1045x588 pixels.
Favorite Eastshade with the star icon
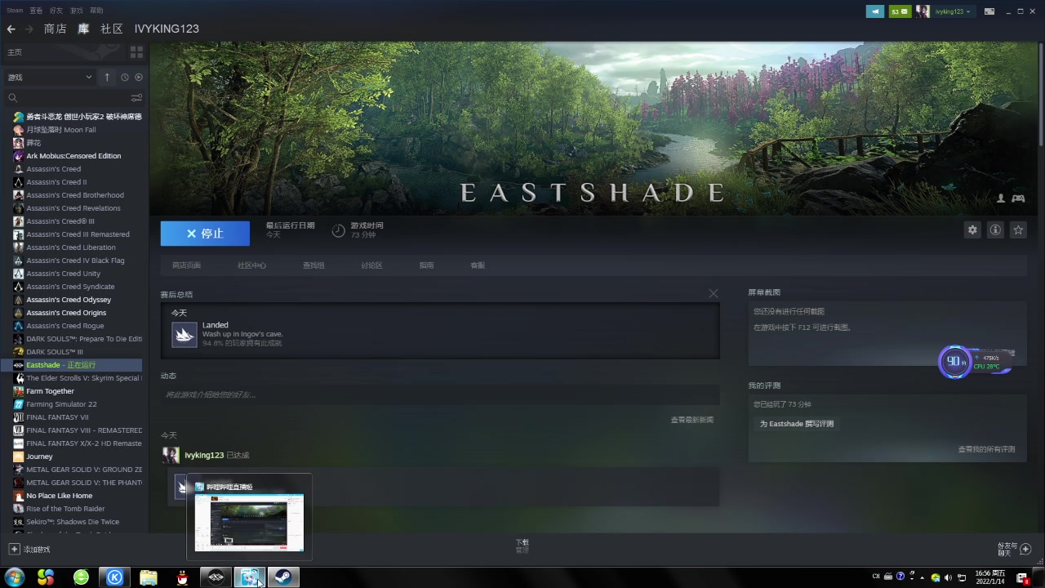(x=1018, y=230)
